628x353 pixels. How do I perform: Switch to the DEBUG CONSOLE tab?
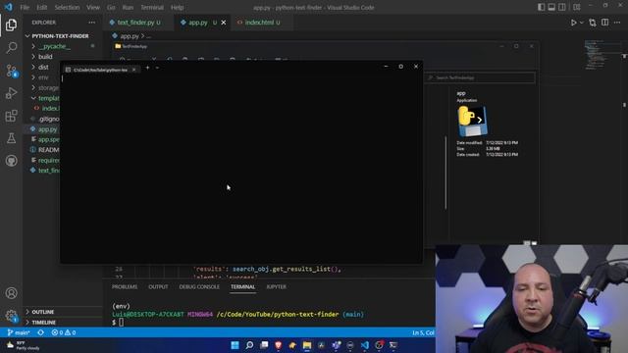coord(199,287)
